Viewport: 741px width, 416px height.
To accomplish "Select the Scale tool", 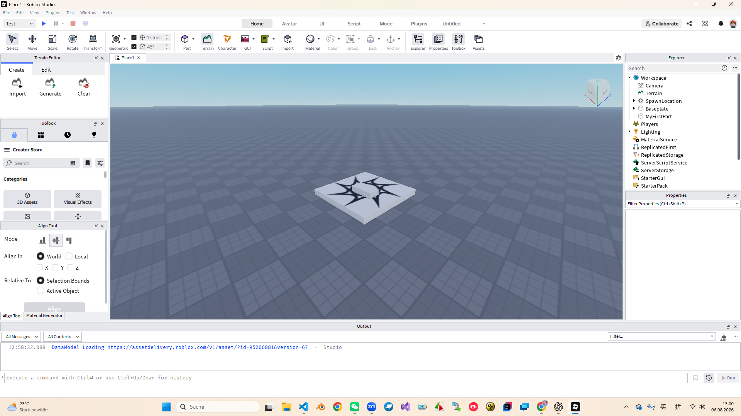I will point(52,42).
